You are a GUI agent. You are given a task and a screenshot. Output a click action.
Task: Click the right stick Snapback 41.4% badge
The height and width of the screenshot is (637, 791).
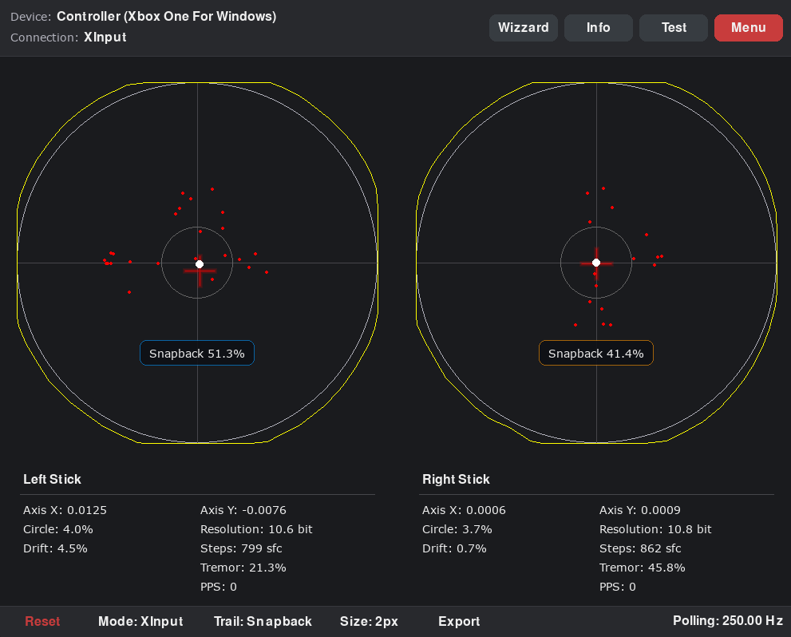596,353
